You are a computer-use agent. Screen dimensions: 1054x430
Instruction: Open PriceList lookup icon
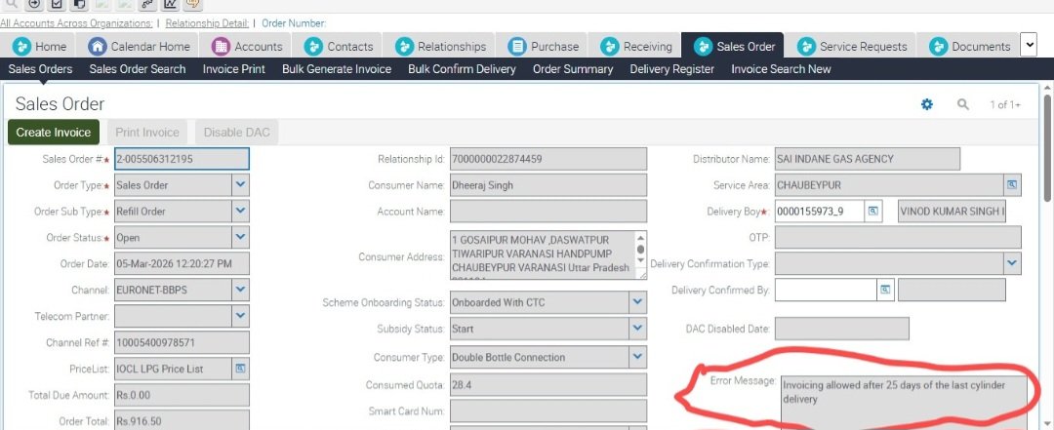pos(240,369)
